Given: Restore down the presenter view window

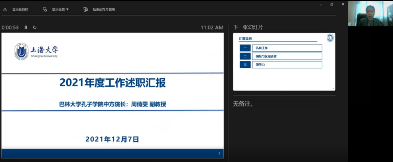Looking at the screenshot, I should point(332,4).
